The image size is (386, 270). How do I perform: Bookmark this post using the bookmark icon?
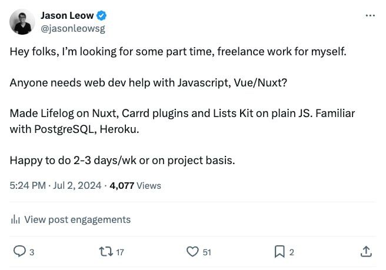click(279, 252)
